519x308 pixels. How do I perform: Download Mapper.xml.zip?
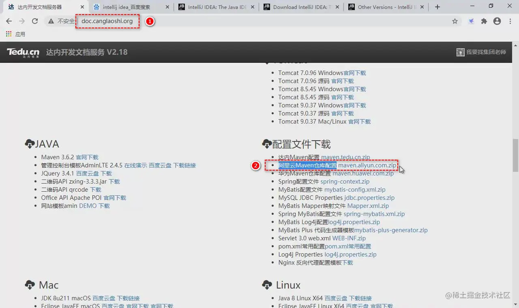coord(368,206)
